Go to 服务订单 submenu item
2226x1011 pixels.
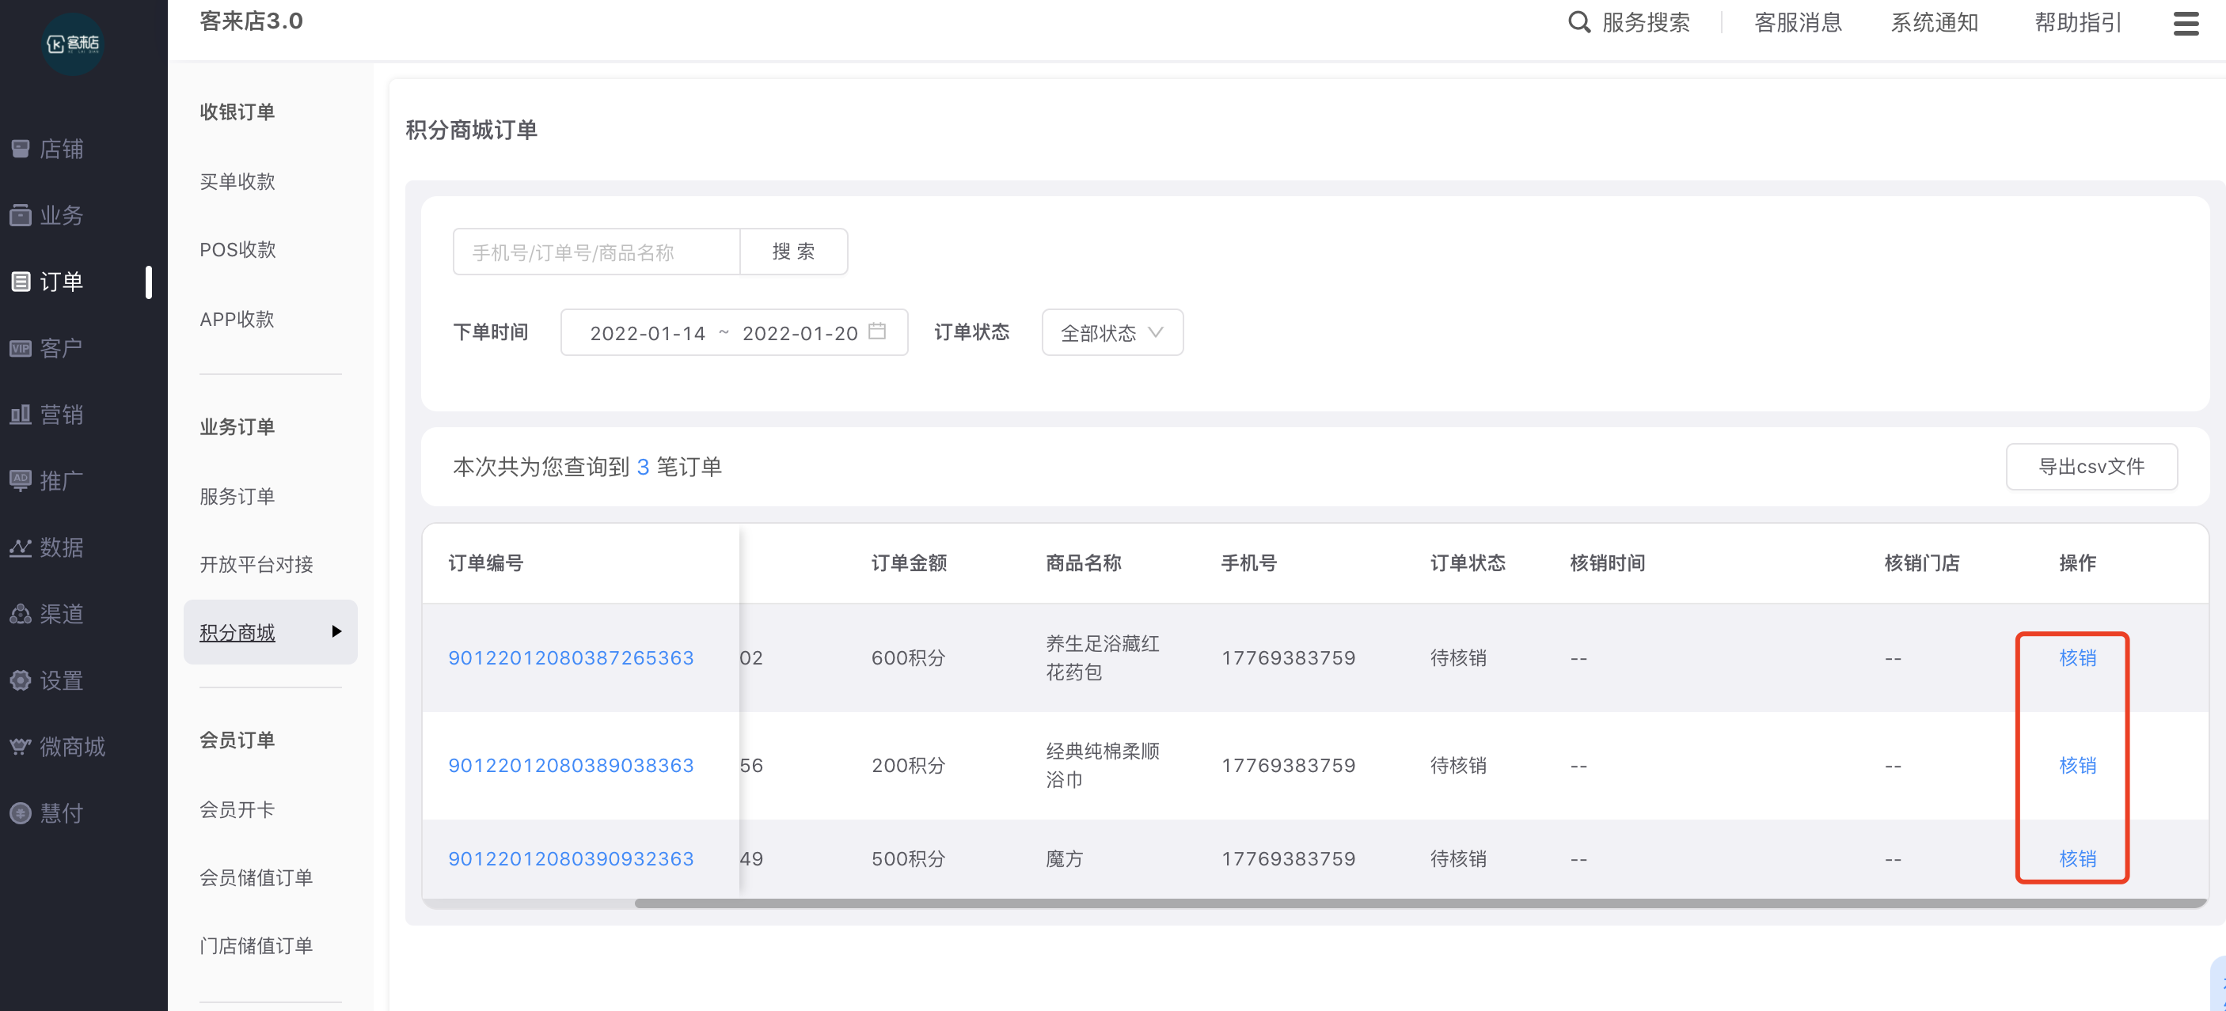(237, 497)
